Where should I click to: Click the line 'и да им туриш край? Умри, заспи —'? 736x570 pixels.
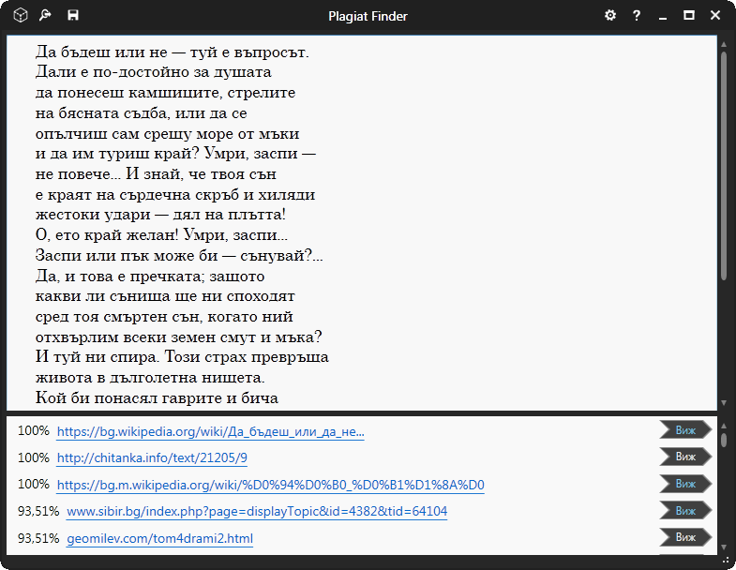tap(175, 154)
